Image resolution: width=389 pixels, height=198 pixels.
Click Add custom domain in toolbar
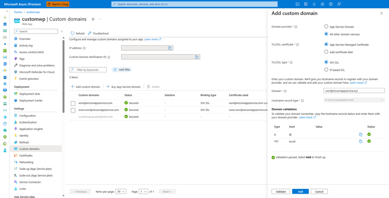click(x=86, y=87)
